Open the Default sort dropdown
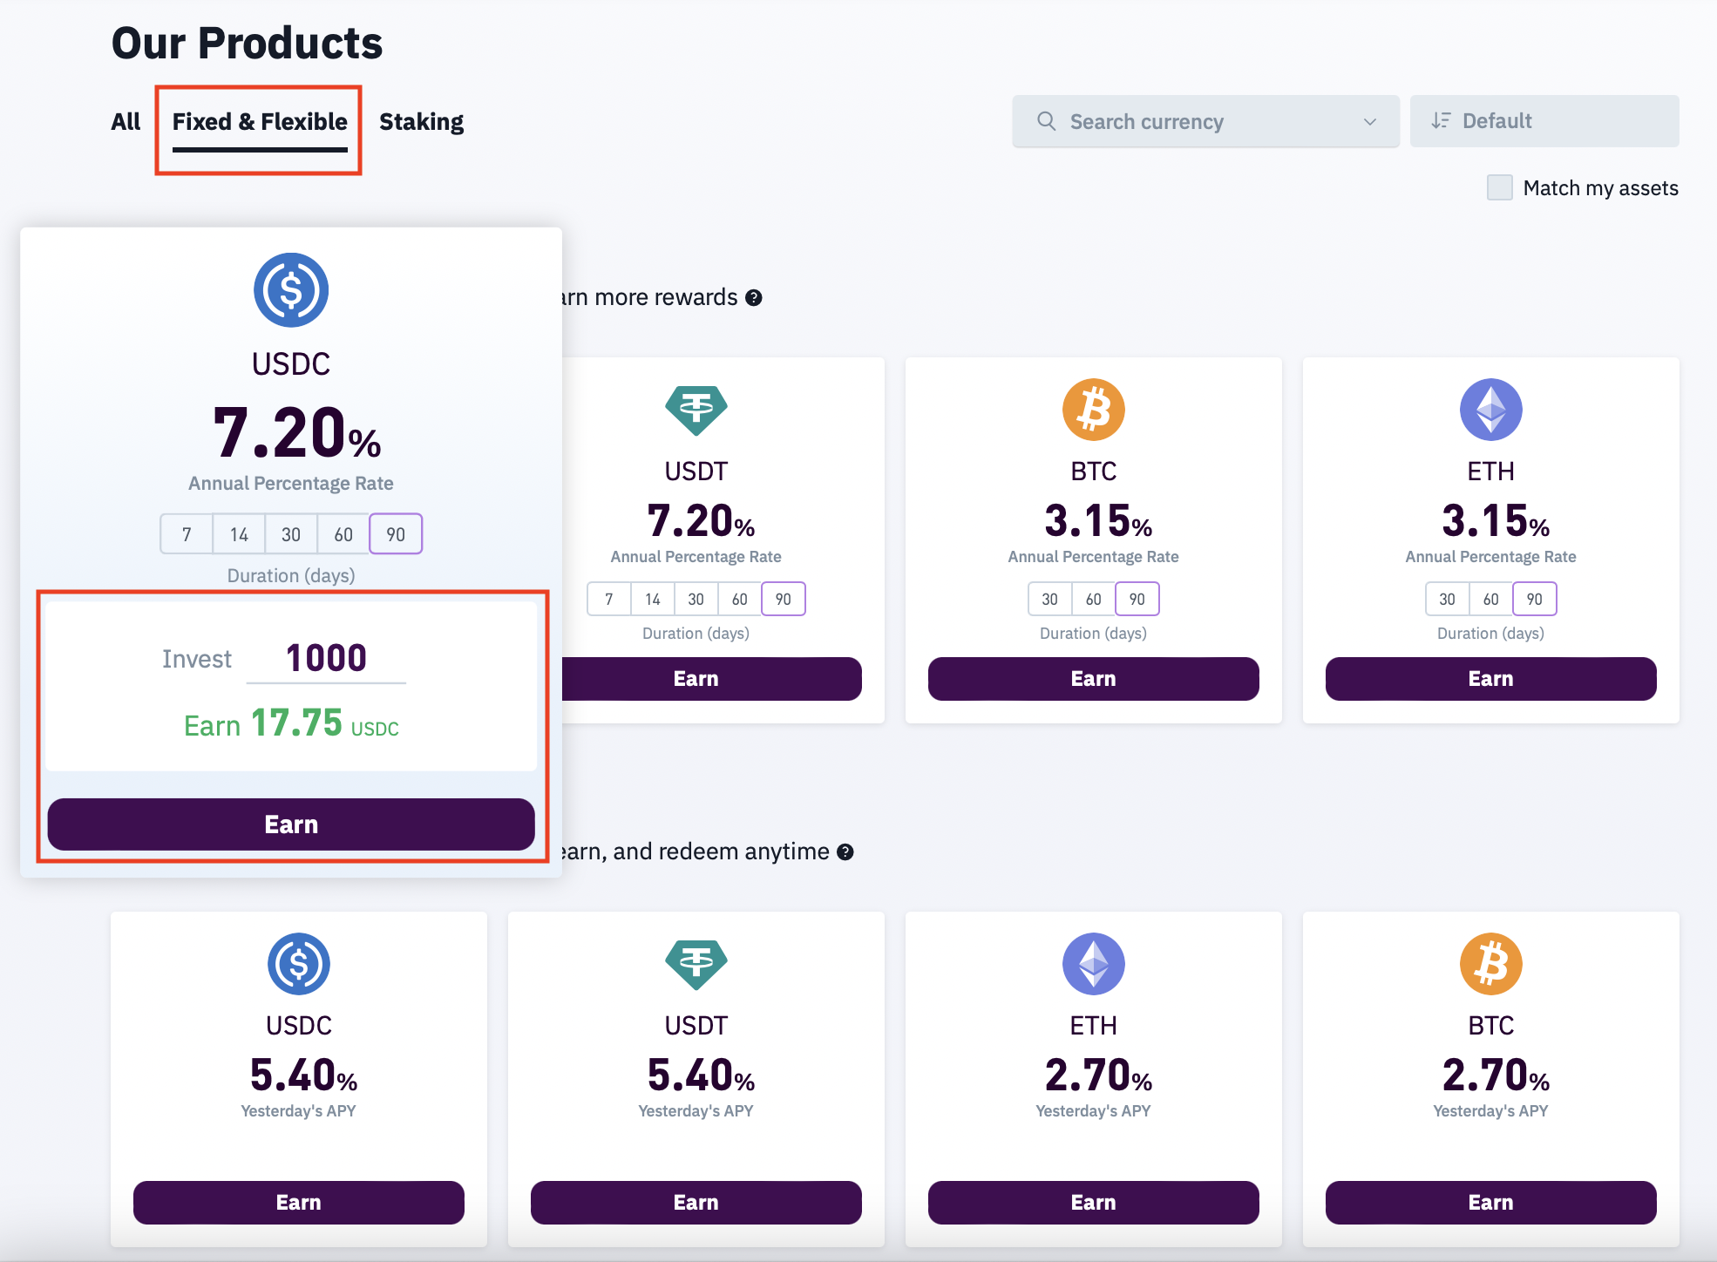Viewport: 1717px width, 1262px height. point(1544,122)
